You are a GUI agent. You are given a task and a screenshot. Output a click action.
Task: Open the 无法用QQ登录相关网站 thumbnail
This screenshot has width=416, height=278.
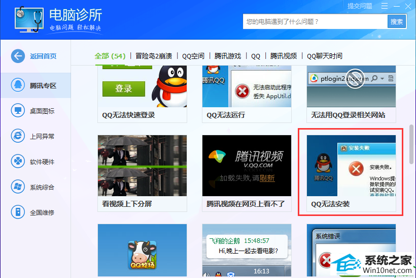[351, 86]
